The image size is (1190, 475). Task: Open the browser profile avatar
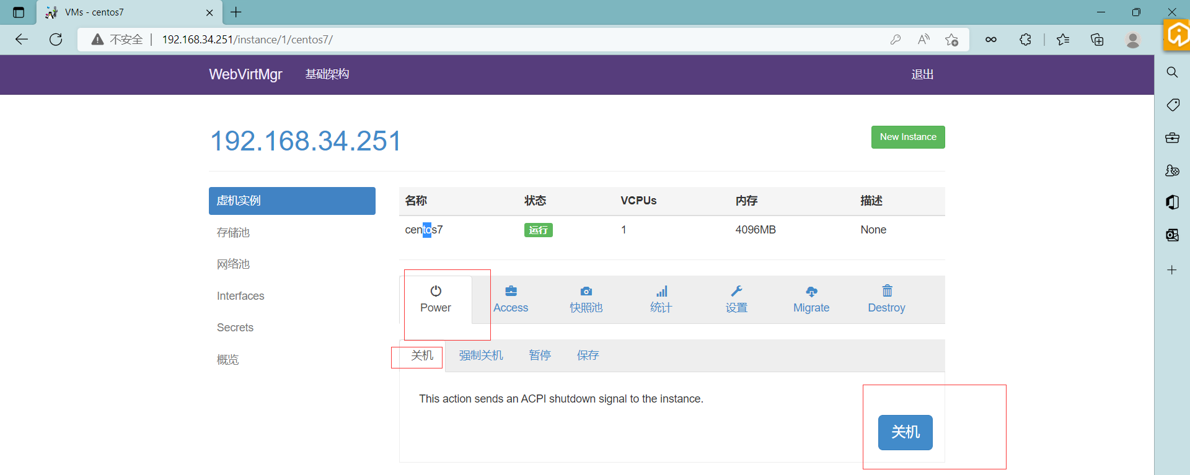click(x=1133, y=40)
